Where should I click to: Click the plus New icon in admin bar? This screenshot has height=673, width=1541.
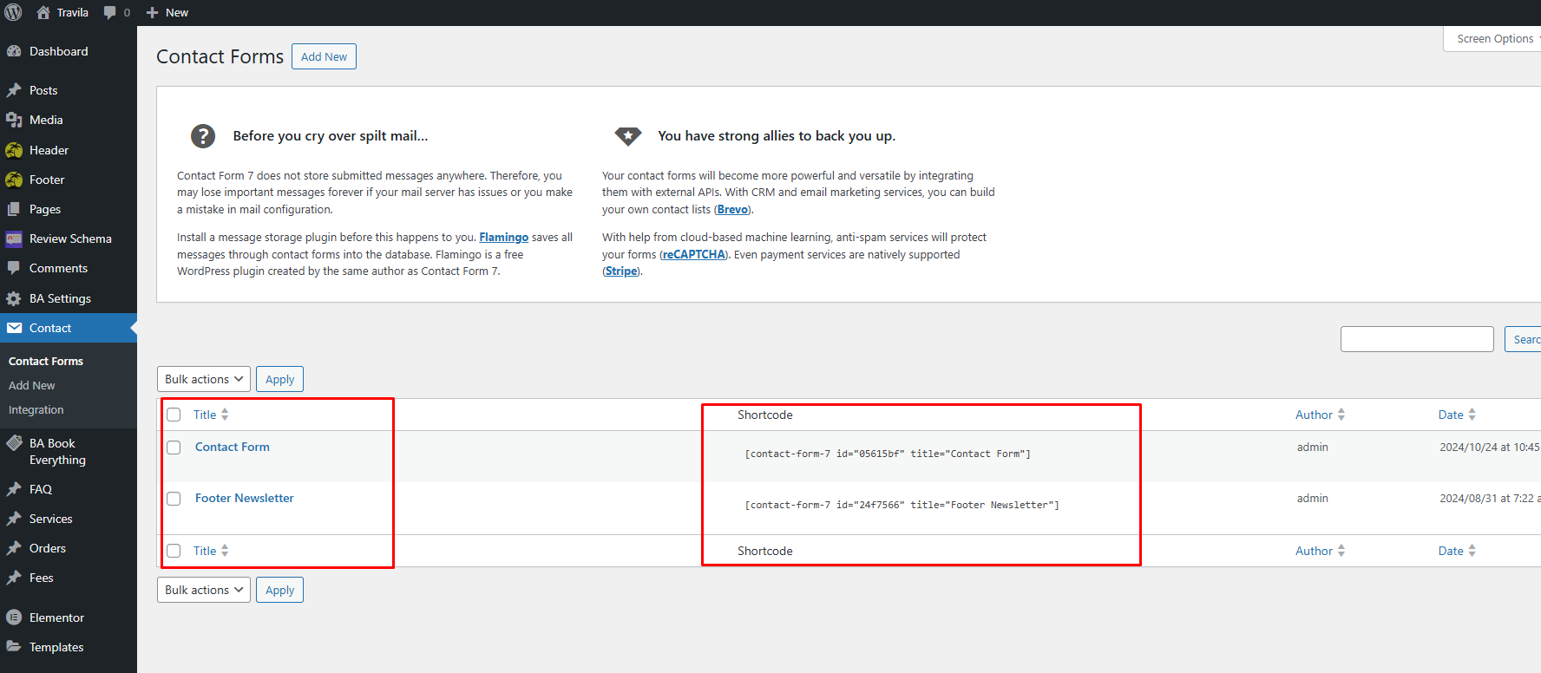click(152, 12)
